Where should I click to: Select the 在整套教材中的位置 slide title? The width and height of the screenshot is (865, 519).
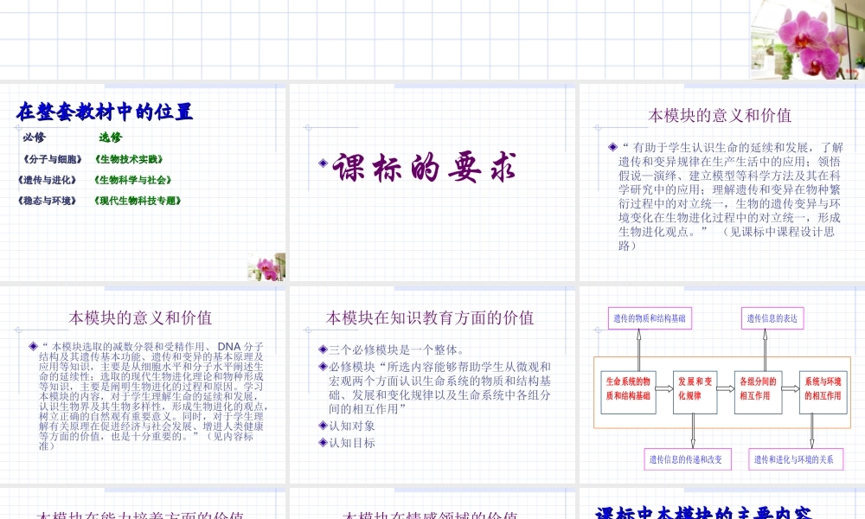(105, 112)
